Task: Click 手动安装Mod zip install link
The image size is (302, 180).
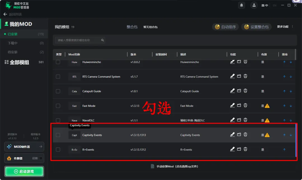Action: click(174, 166)
